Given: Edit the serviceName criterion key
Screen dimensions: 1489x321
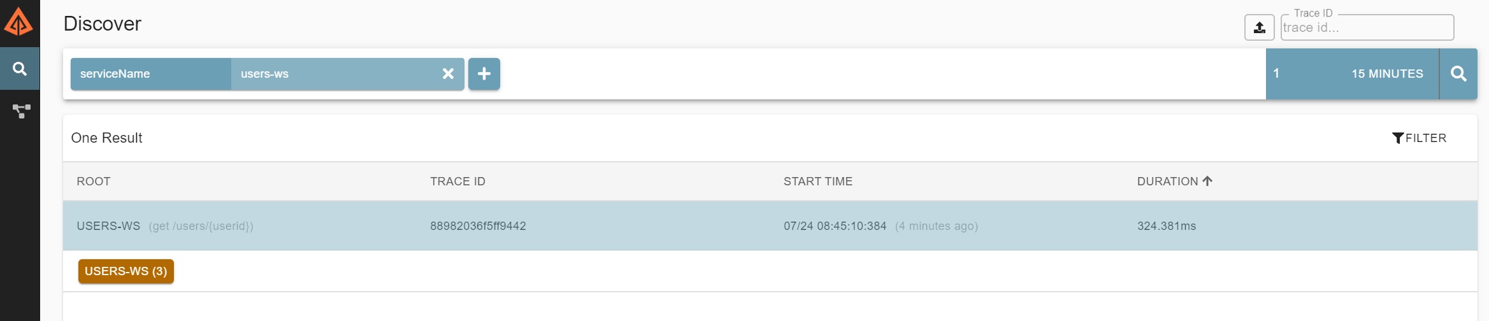Looking at the screenshot, I should (x=150, y=74).
